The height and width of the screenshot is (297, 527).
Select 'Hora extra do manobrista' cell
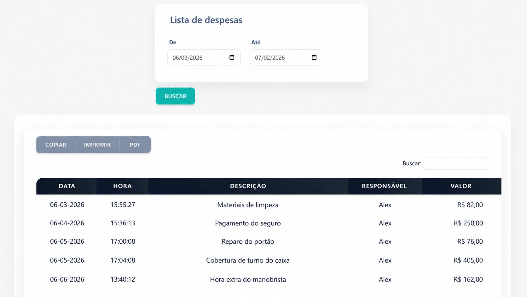(248, 279)
